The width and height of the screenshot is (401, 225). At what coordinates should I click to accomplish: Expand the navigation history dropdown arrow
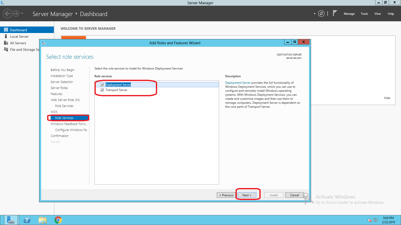pos(22,13)
